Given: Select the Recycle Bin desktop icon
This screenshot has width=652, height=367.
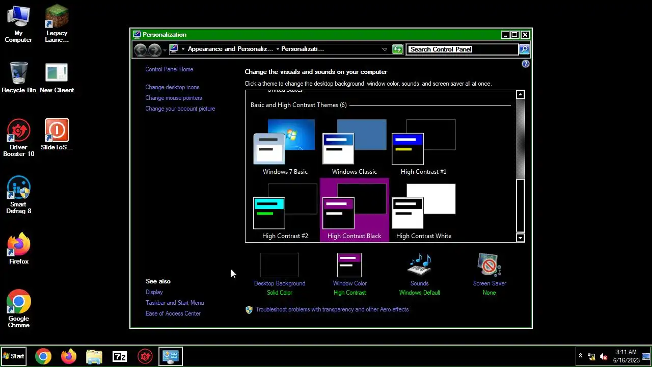Looking at the screenshot, I should tap(19, 78).
